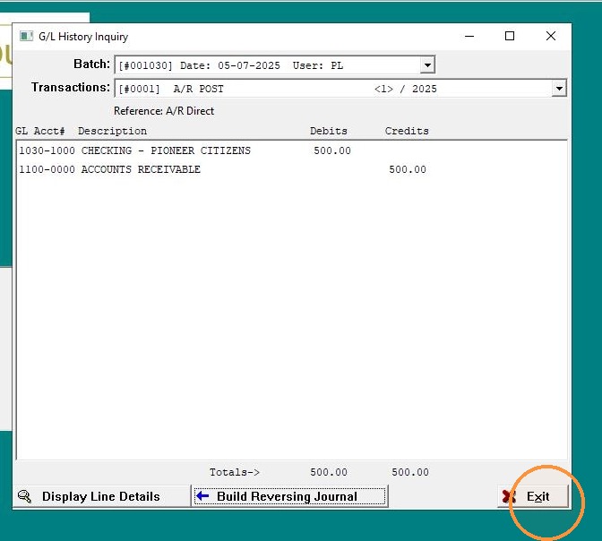Open the Transactions dropdown arrow
Viewport: 602px width, 541px height.
pos(559,89)
